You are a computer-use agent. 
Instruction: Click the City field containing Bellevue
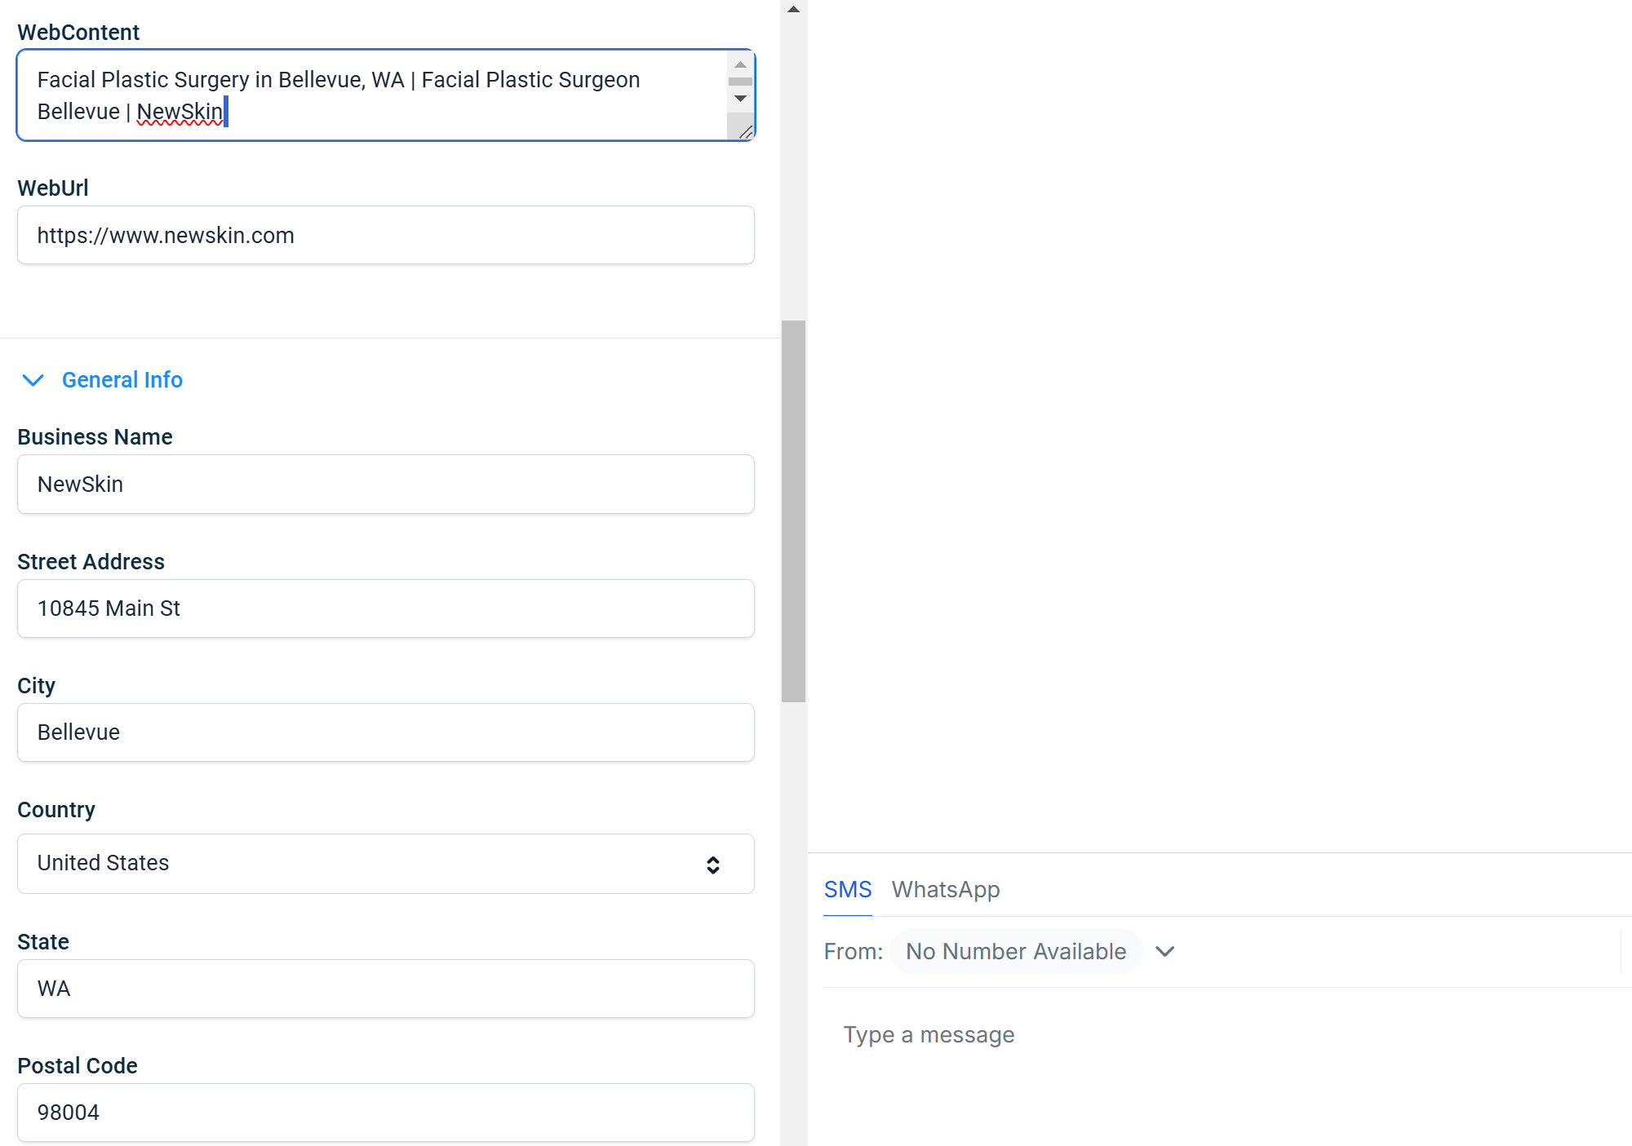[x=385, y=732]
